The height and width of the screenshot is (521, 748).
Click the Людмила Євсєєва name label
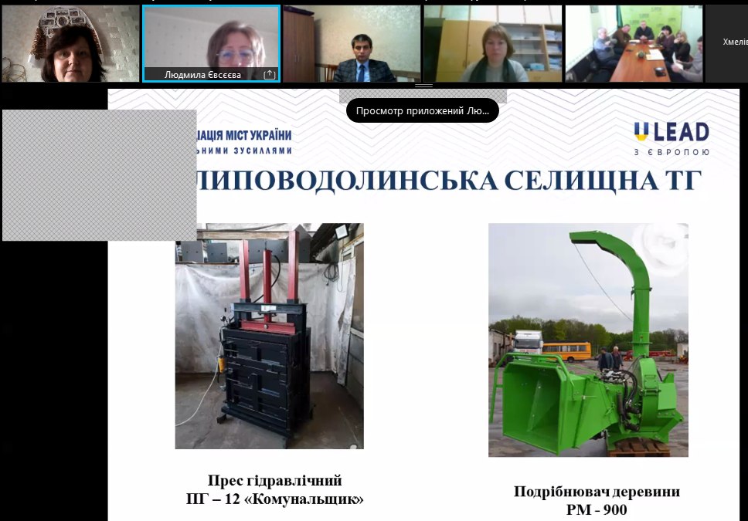202,75
